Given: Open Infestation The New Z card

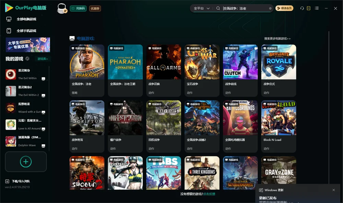Looking at the screenshot, I should (x=125, y=127).
